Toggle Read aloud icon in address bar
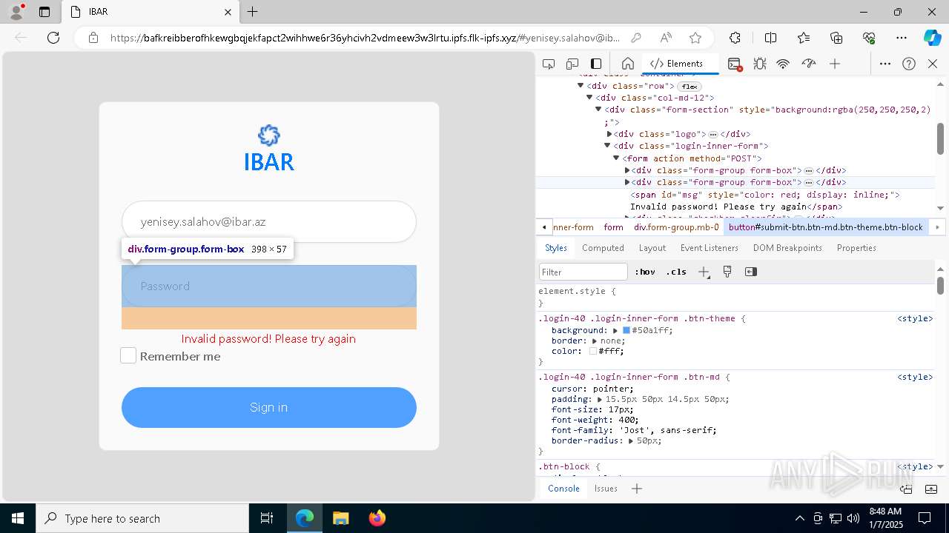Image resolution: width=949 pixels, height=533 pixels. click(666, 38)
